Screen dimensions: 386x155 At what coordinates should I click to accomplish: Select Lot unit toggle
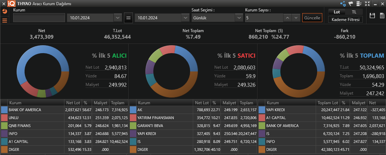tap(337, 12)
